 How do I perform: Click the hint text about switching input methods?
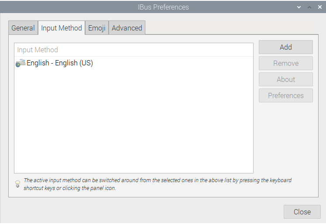tap(157, 184)
